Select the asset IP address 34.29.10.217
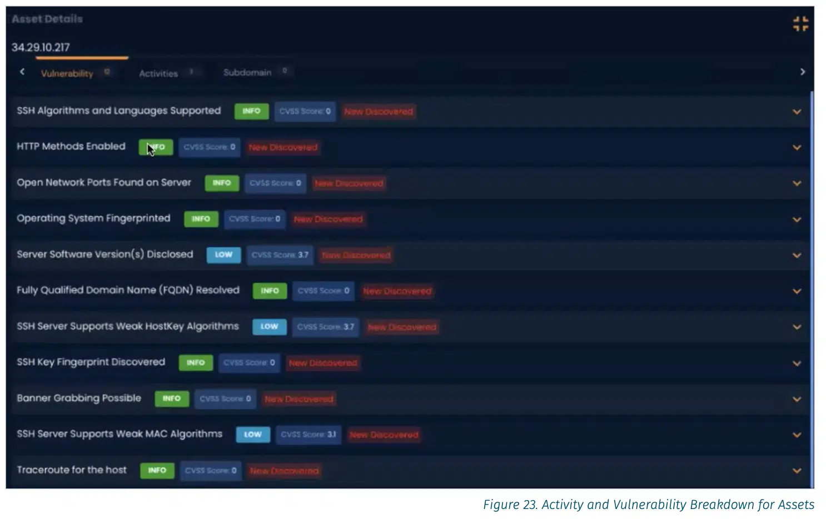This screenshot has width=826, height=519. pos(41,47)
